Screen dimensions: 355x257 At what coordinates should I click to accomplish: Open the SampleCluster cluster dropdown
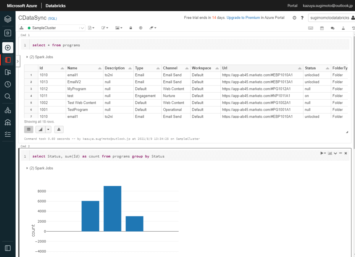(x=55, y=28)
